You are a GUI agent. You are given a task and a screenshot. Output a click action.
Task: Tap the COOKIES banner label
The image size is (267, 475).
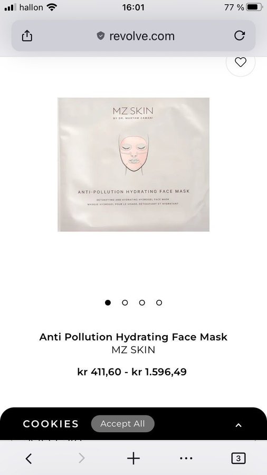[51, 424]
